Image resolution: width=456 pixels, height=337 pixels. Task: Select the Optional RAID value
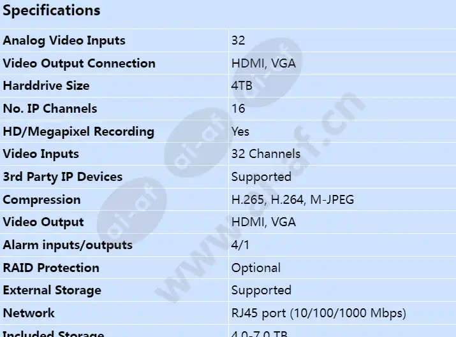pos(256,268)
